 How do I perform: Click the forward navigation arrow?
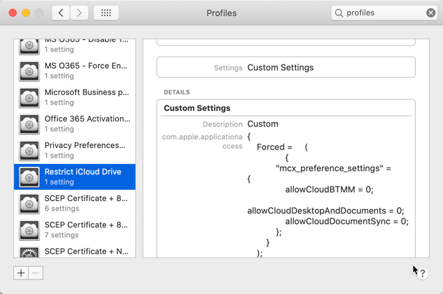80,13
